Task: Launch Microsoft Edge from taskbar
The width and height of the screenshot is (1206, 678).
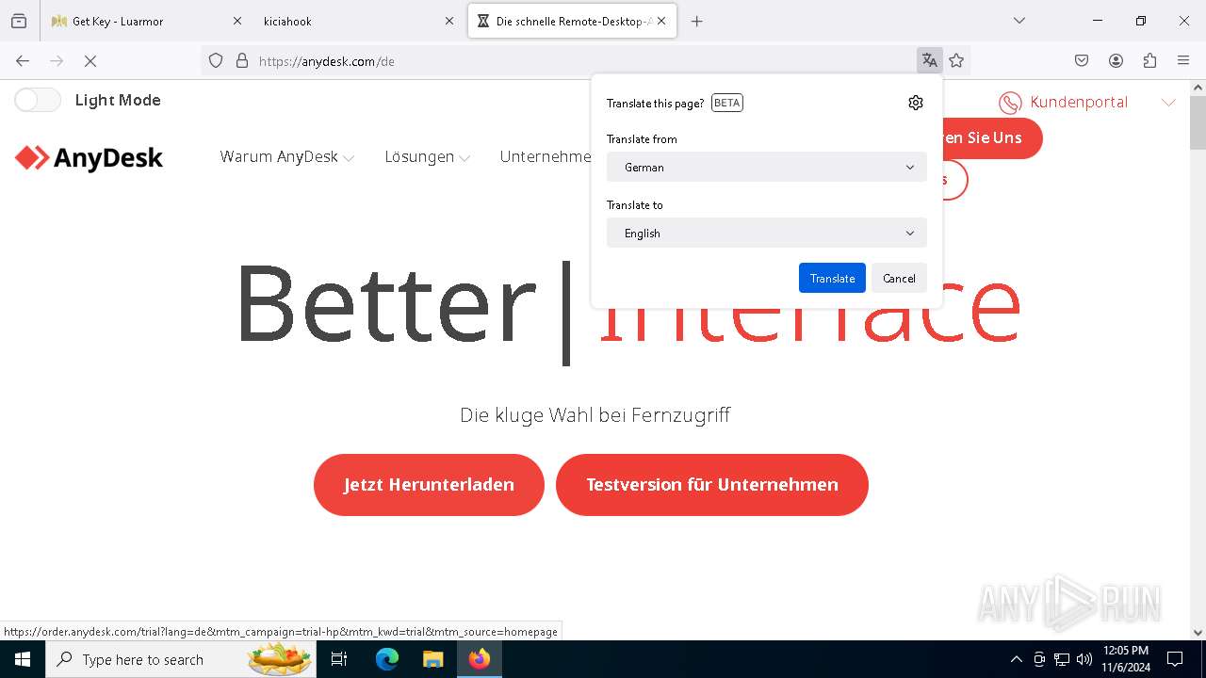Action: tap(387, 659)
